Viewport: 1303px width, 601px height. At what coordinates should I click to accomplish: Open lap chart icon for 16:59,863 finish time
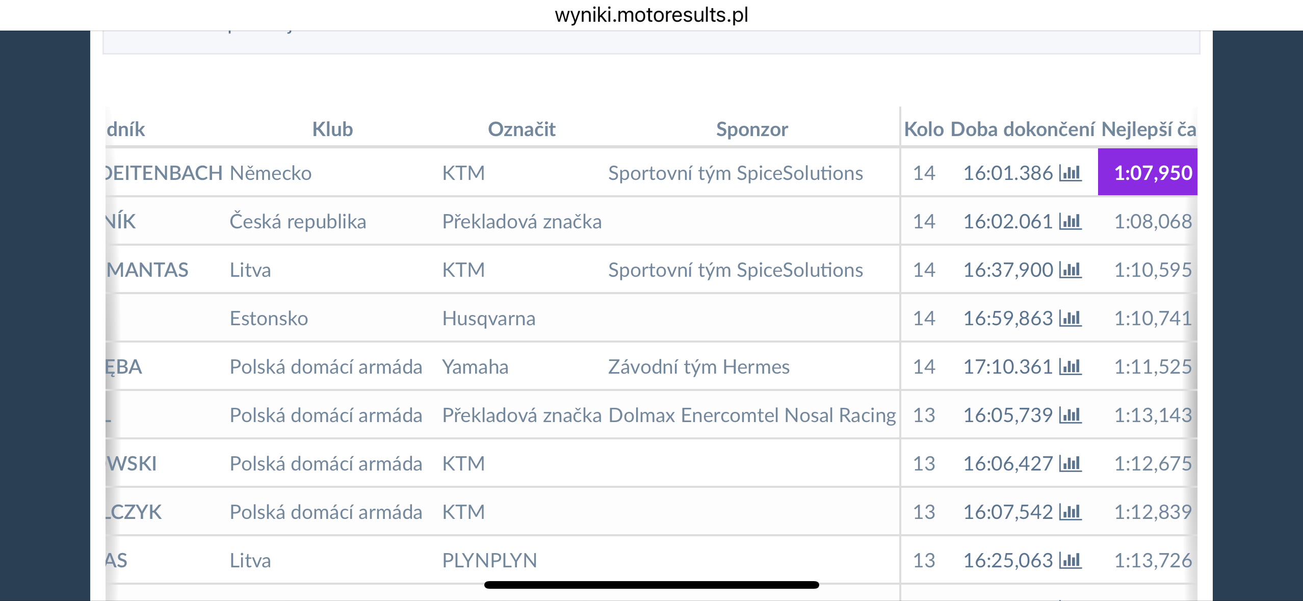[1070, 319]
